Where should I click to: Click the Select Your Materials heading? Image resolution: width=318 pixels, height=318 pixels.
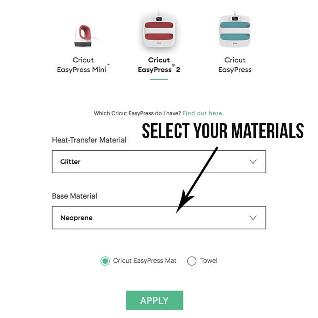tap(223, 131)
